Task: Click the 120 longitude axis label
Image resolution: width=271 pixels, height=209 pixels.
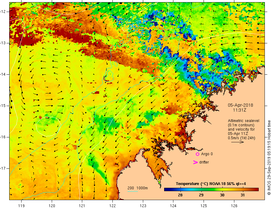Action: (52, 206)
